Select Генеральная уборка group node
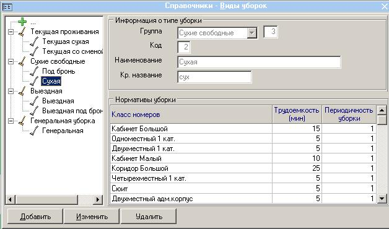This screenshot has width=389, height=229. click(63, 121)
